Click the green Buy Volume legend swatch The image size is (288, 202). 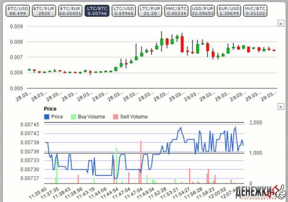[73, 117]
